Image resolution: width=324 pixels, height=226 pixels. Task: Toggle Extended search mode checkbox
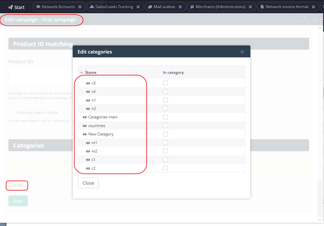click(x=11, y=112)
